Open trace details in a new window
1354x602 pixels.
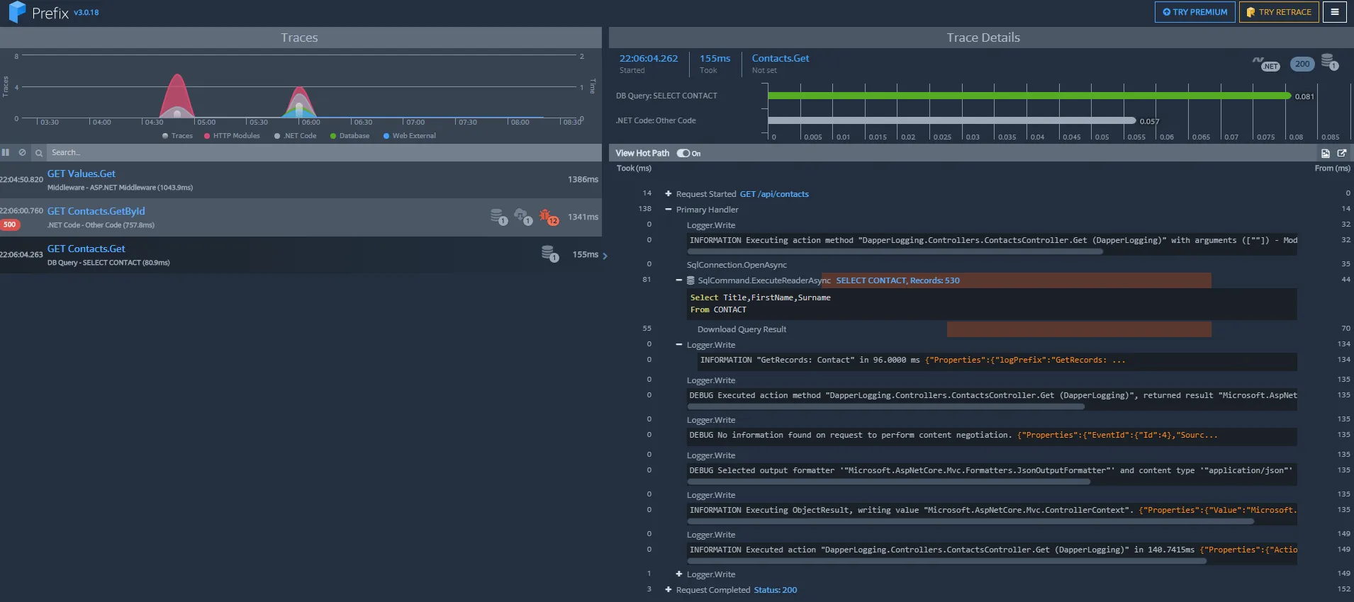click(x=1341, y=153)
